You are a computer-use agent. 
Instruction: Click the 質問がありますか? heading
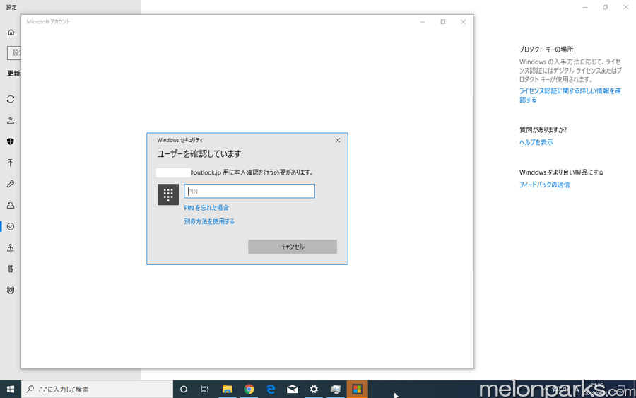543,130
